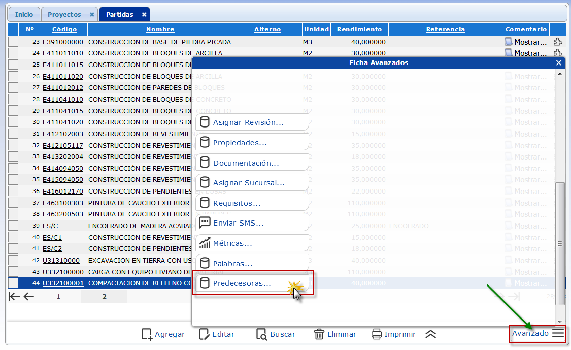The image size is (571, 350).
Task: Check the box for row 39
Action: pos(13,226)
